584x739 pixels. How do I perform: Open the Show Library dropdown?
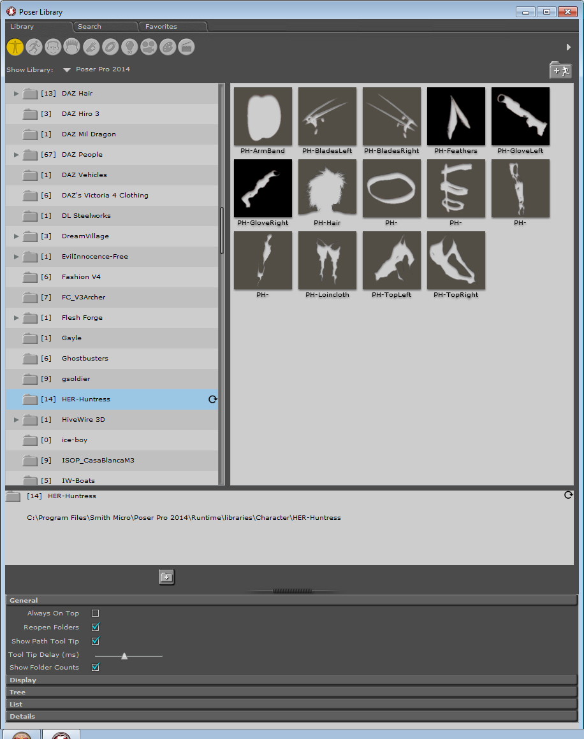[x=67, y=69]
